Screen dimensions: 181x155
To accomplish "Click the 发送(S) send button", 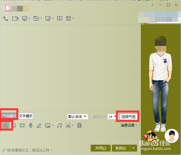I will point(121,148).
